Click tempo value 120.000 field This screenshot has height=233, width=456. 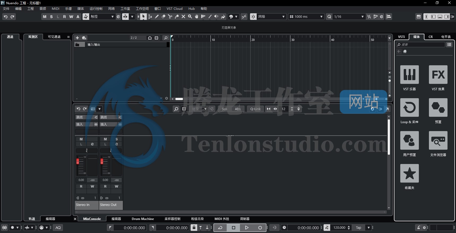(339, 227)
